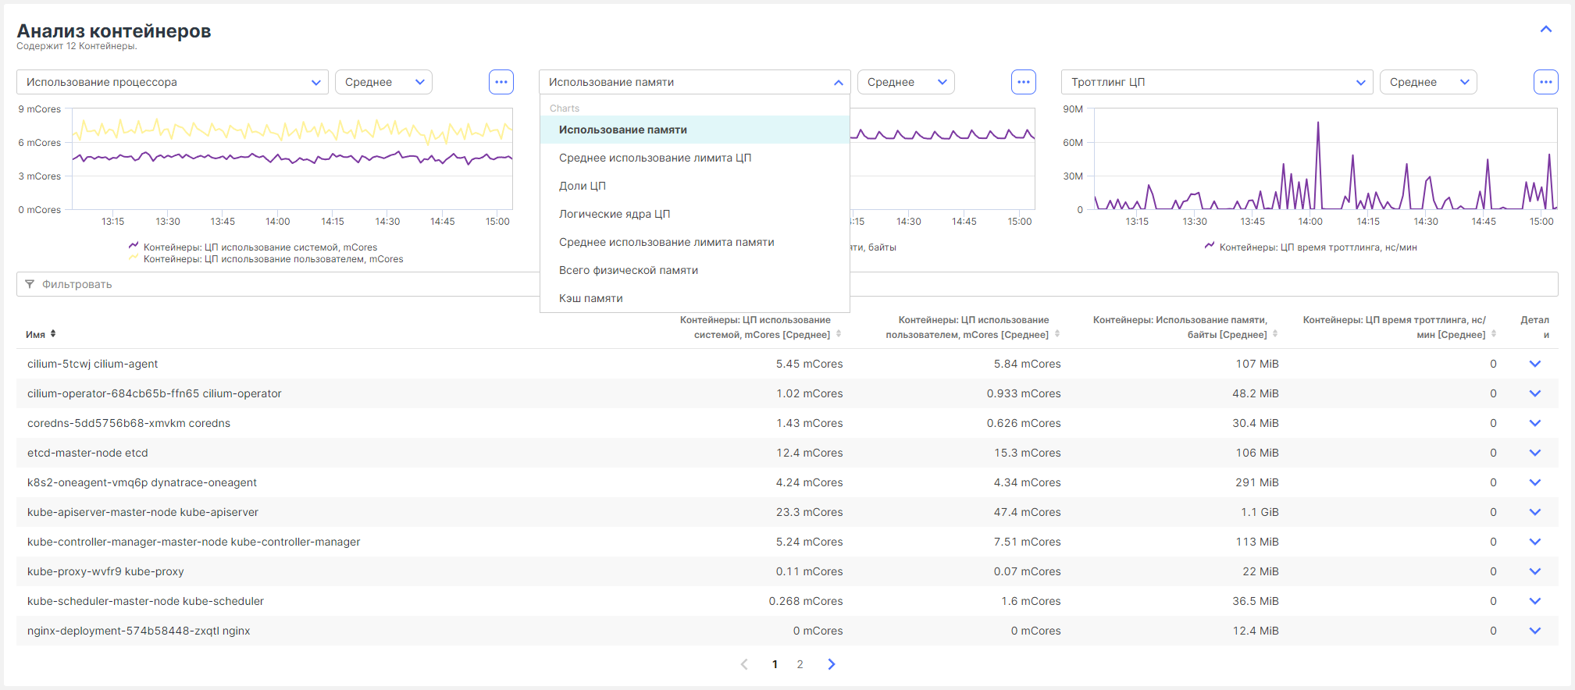The height and width of the screenshot is (690, 1575).
Task: Expand details for kube-apiserver row
Action: click(1534, 512)
